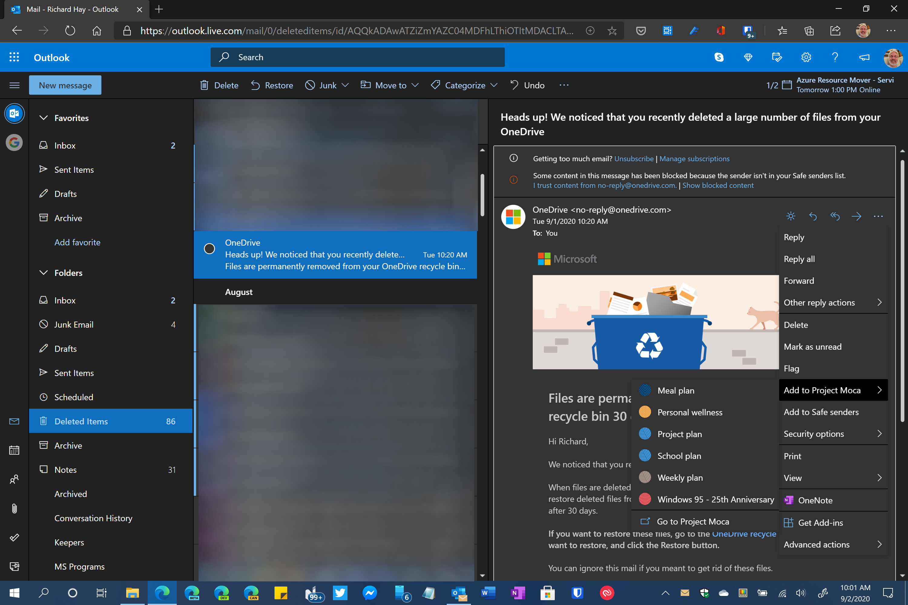Viewport: 908px width, 605px height.
Task: Launch Skype from the Outlook header
Action: click(719, 57)
